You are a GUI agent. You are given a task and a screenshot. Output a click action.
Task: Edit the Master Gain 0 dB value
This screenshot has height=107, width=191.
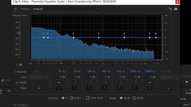click(17, 65)
